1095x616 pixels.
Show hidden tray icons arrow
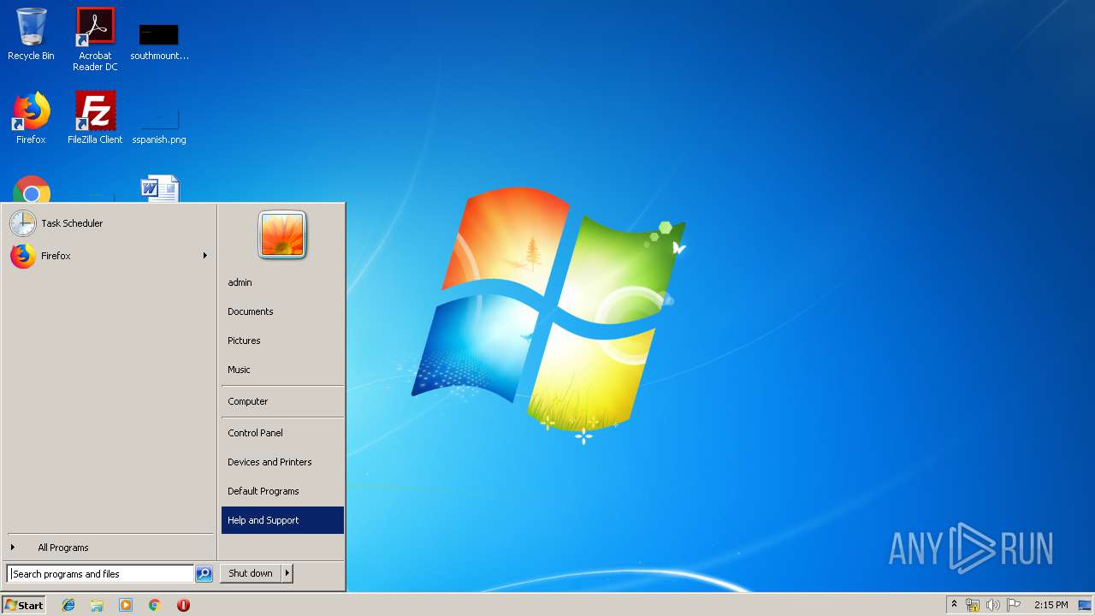click(x=954, y=605)
